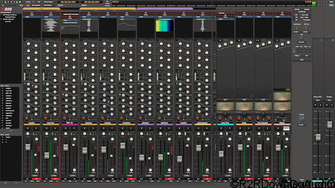Click the Spill button under Drum VCA
This screenshot has height=188, width=335.
click(x=318, y=100)
